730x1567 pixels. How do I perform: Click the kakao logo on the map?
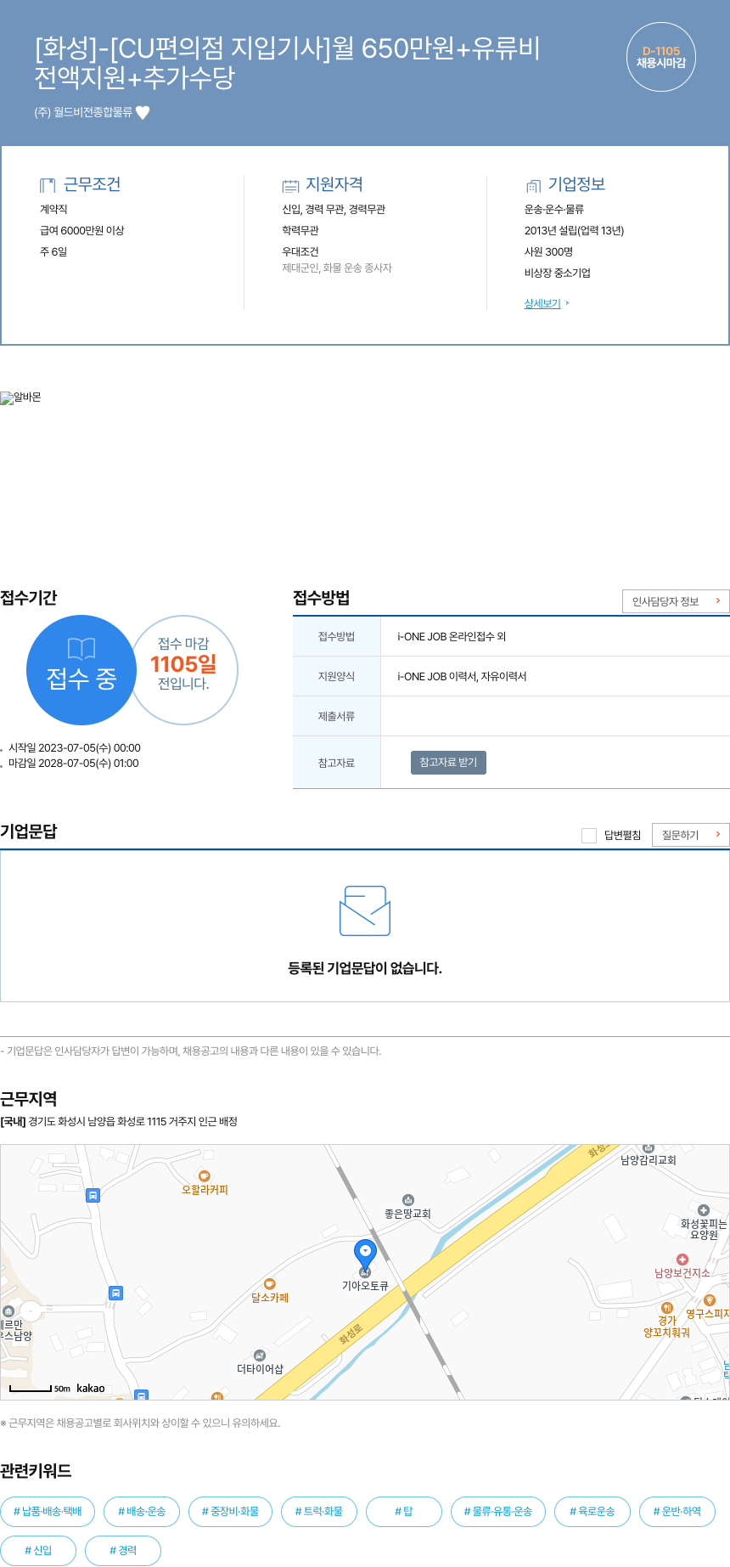tap(91, 1388)
